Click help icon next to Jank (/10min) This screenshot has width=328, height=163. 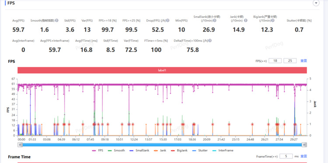(246, 21)
